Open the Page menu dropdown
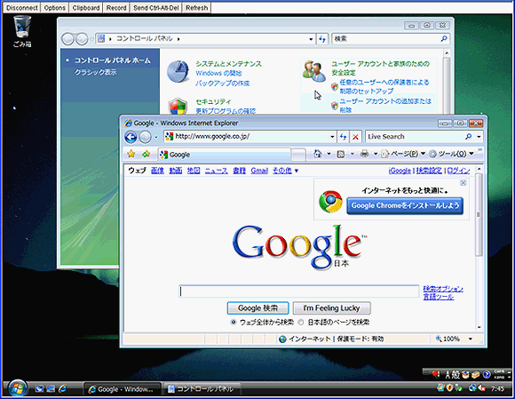515x399 pixels. pyautogui.click(x=404, y=154)
